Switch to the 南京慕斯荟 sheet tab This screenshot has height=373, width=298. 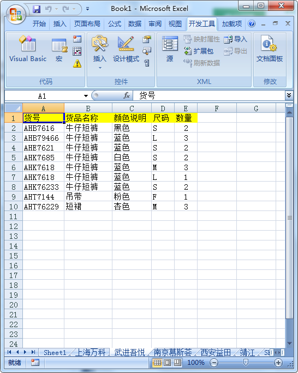click(172, 352)
